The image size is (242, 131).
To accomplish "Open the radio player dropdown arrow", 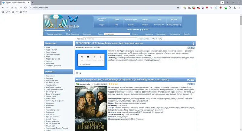I will pos(67,30).
